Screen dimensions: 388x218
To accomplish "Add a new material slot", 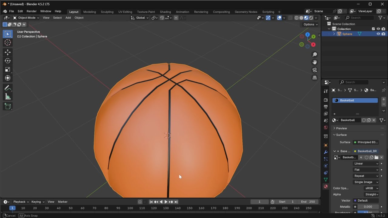I will (x=383, y=99).
